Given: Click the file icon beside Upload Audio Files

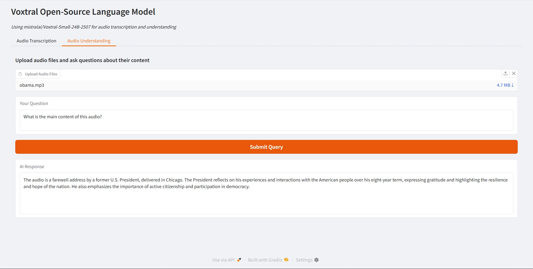Looking at the screenshot, I should coord(20,74).
